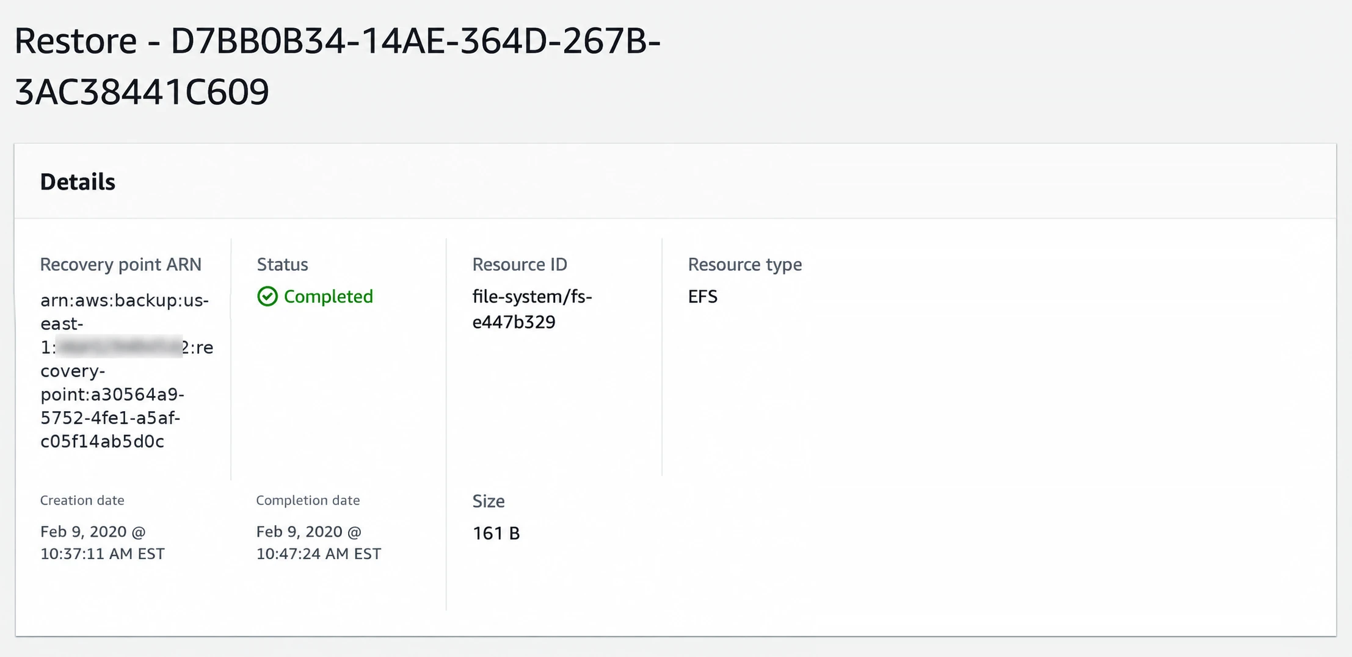Click the Details section header

pos(78,182)
